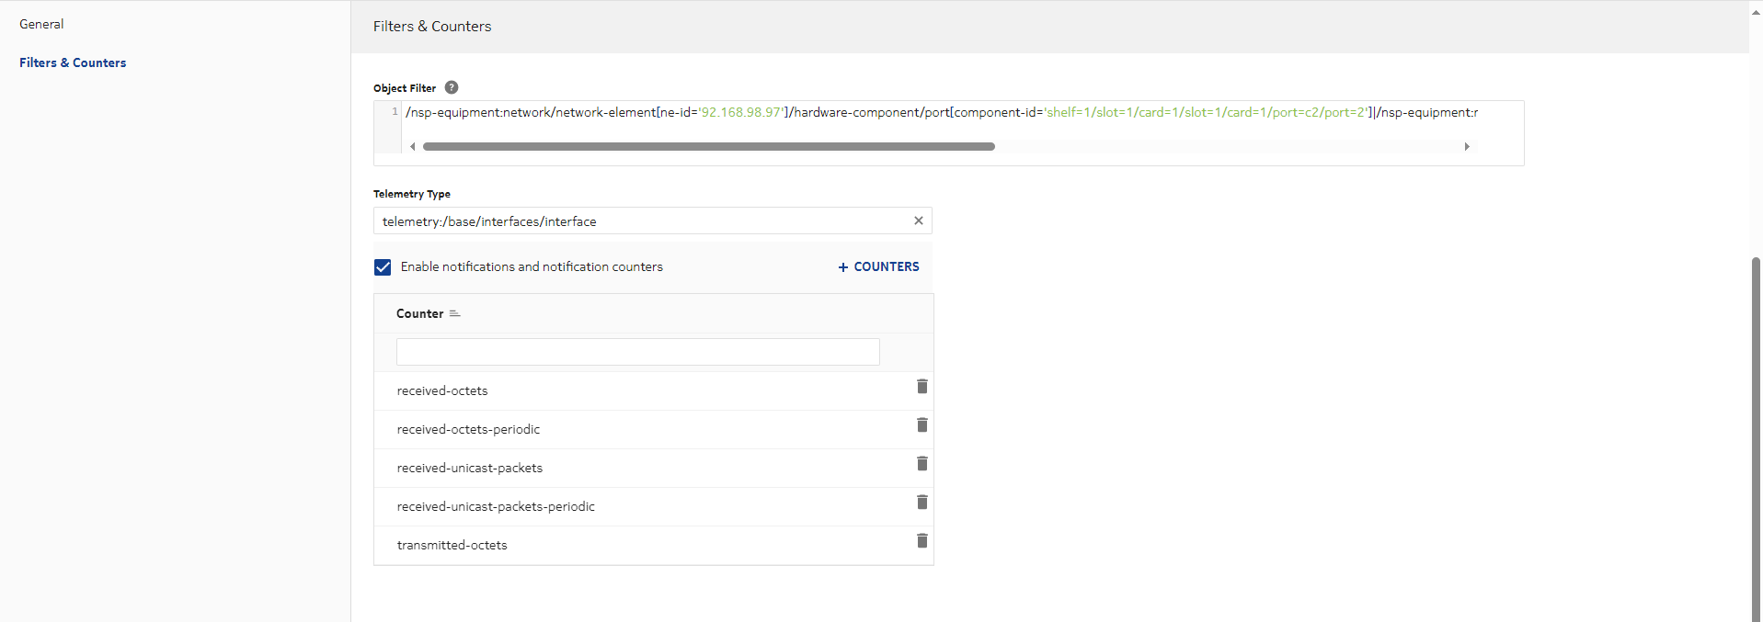Viewport: 1763px width, 622px height.
Task: Delete the transmitted-octets counter
Action: (x=922, y=541)
